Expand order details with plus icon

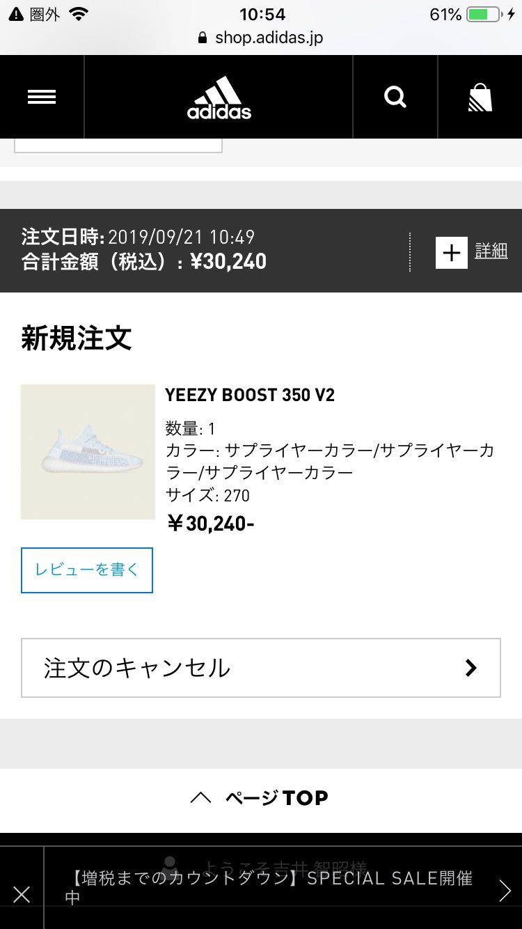point(452,252)
